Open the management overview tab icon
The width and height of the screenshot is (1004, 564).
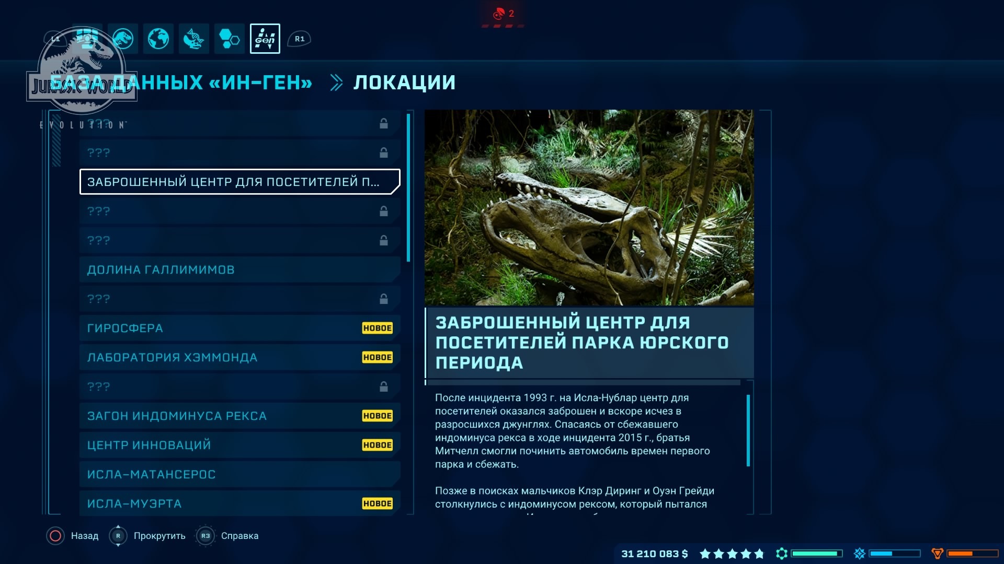tap(87, 39)
